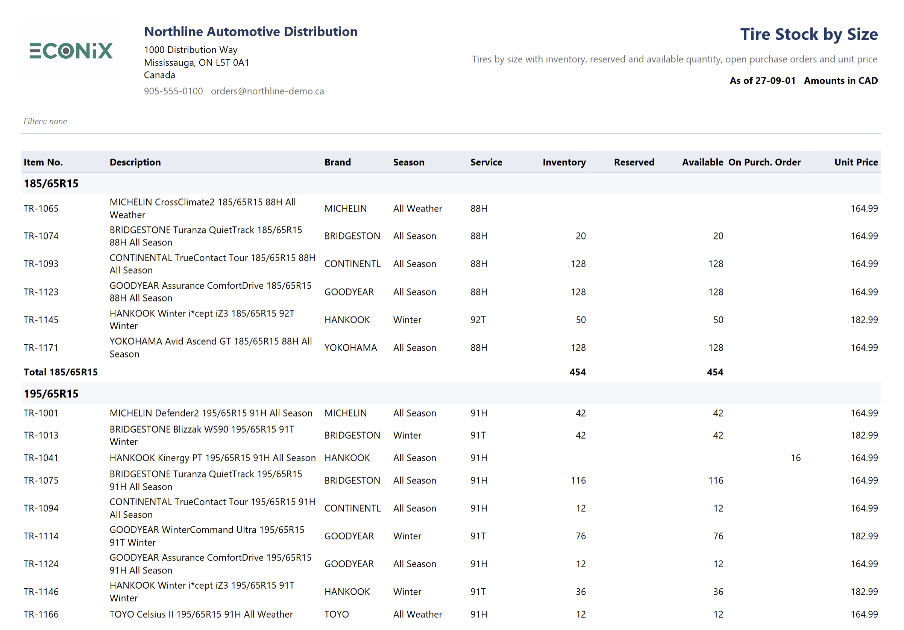The width and height of the screenshot is (904, 630).
Task: Click the Total 185/65R15 row label
Action: click(x=61, y=372)
